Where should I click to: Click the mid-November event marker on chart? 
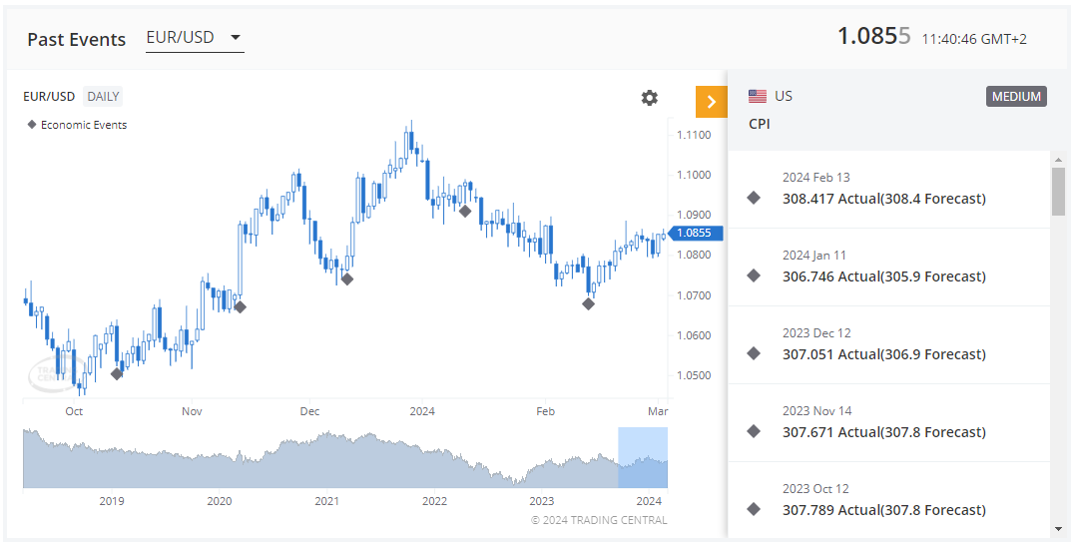click(240, 307)
